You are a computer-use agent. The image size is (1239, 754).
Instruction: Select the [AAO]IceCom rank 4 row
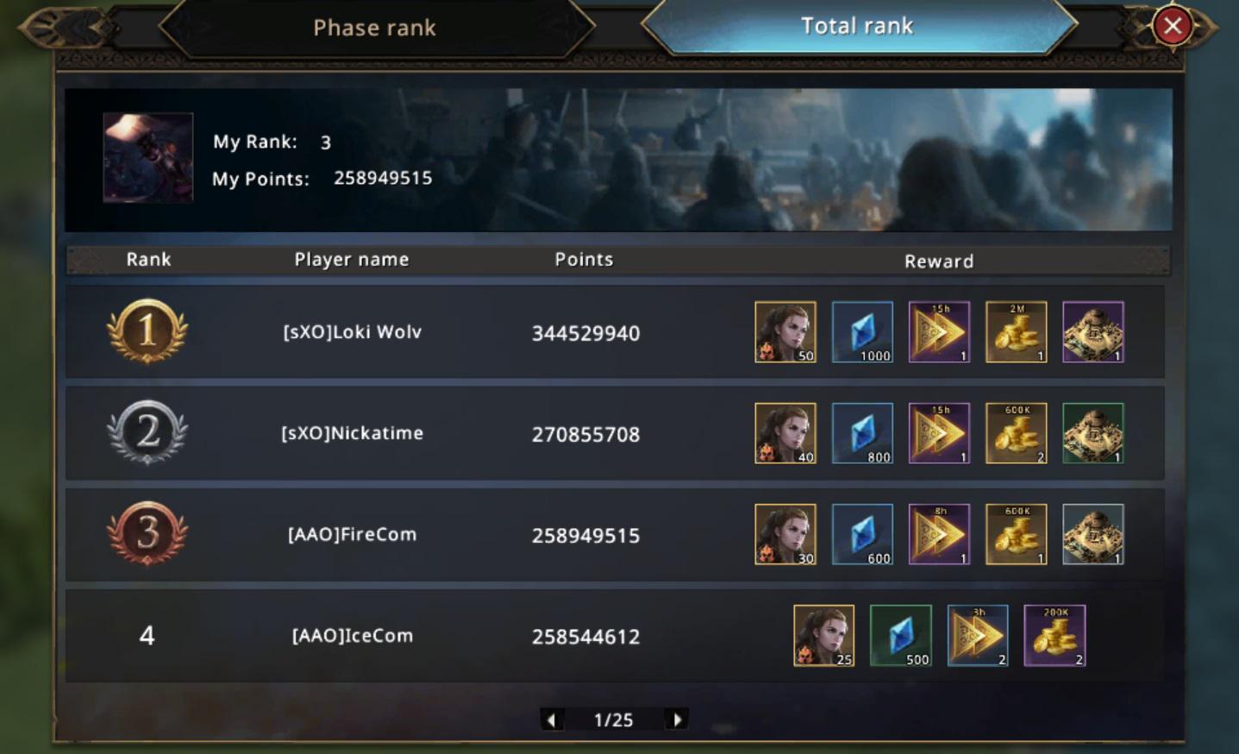click(615, 636)
